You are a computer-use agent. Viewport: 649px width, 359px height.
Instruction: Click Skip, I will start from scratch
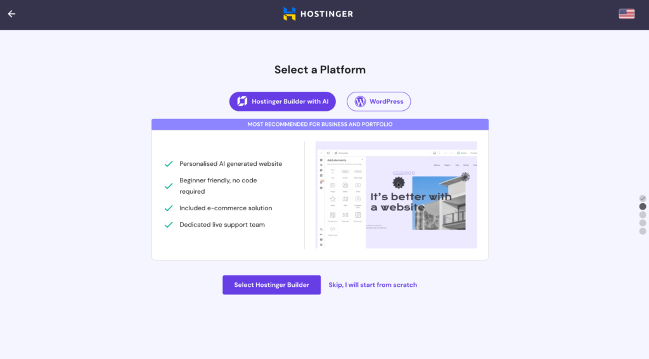(x=373, y=285)
